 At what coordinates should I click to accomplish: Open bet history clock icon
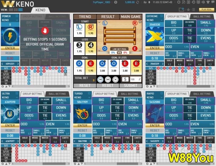pyautogui.click(x=193, y=2)
